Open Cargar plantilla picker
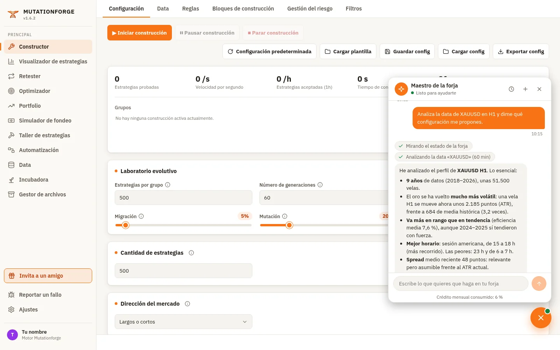This screenshot has height=350, width=560. point(348,51)
